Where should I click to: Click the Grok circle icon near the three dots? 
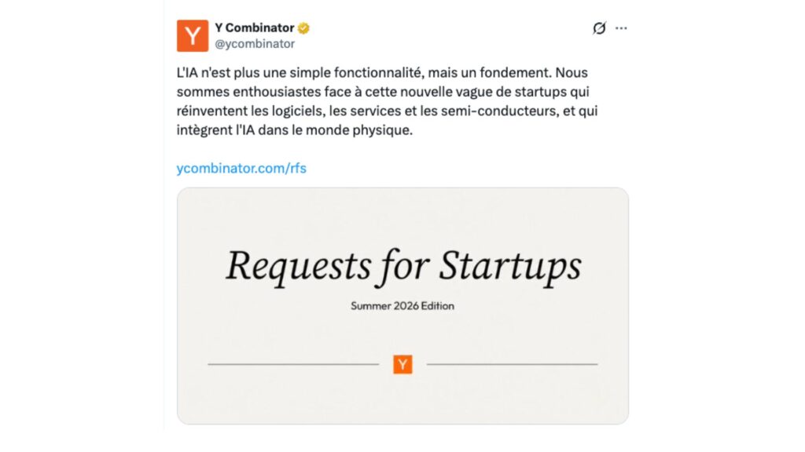(x=599, y=28)
